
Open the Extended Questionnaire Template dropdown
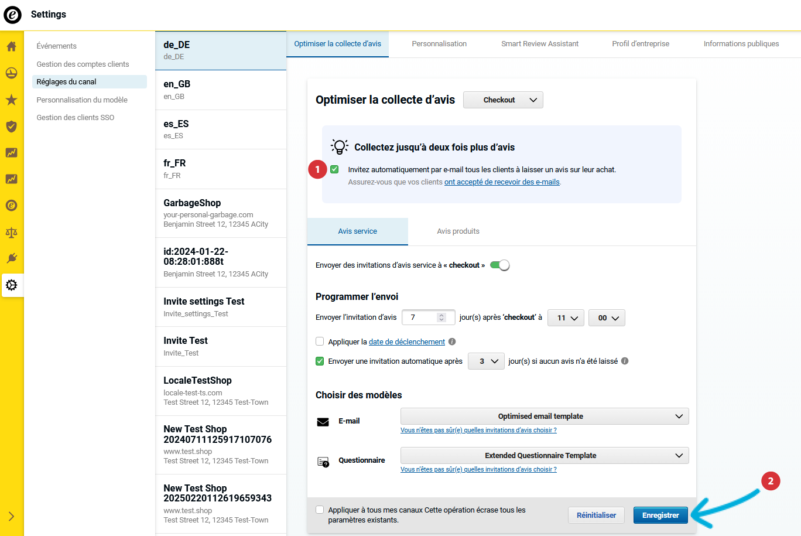[544, 456]
